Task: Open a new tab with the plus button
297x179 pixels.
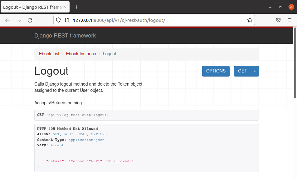Action: pos(76,7)
